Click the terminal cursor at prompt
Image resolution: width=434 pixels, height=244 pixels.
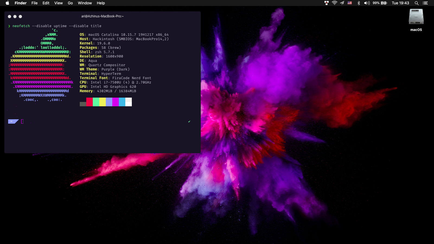22,121
